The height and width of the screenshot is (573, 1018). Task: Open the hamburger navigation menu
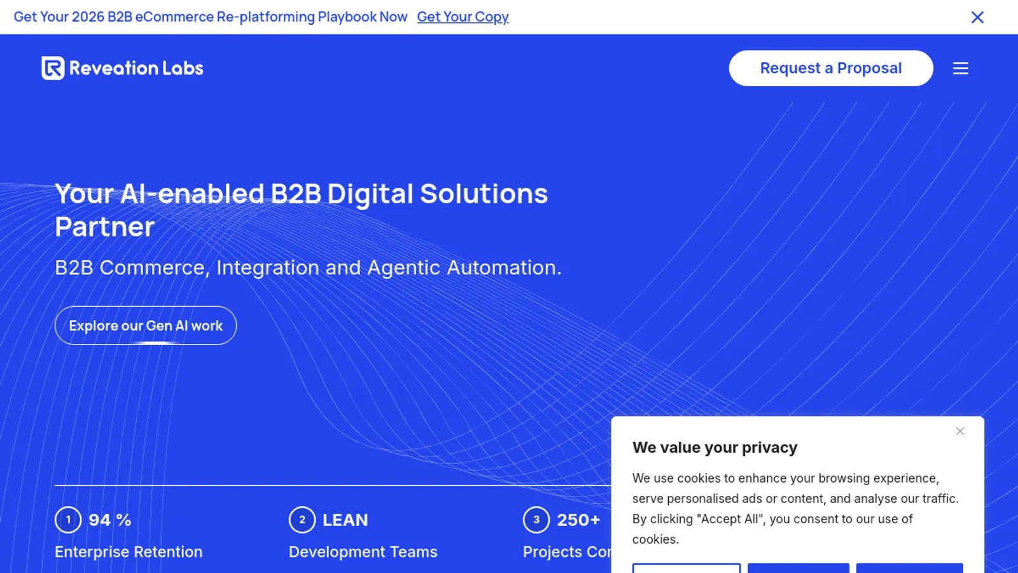click(x=960, y=68)
